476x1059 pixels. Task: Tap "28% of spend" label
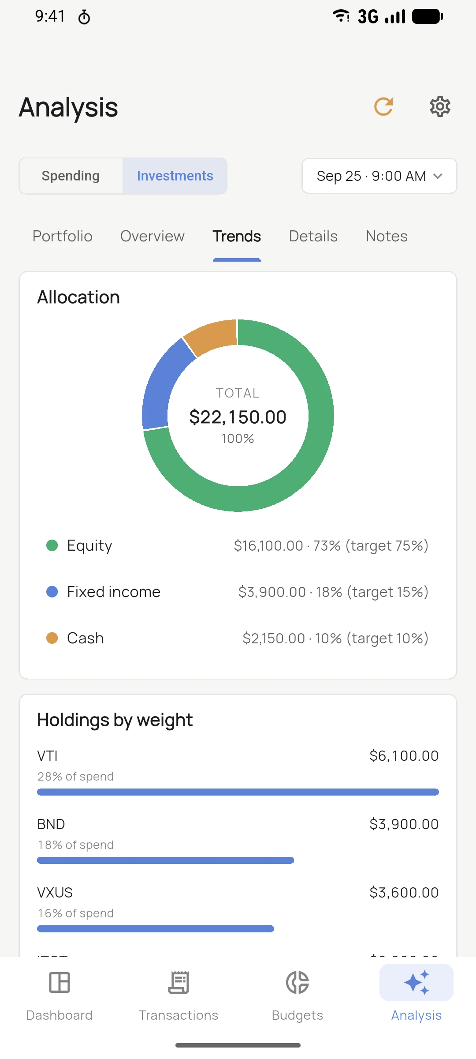pos(75,777)
